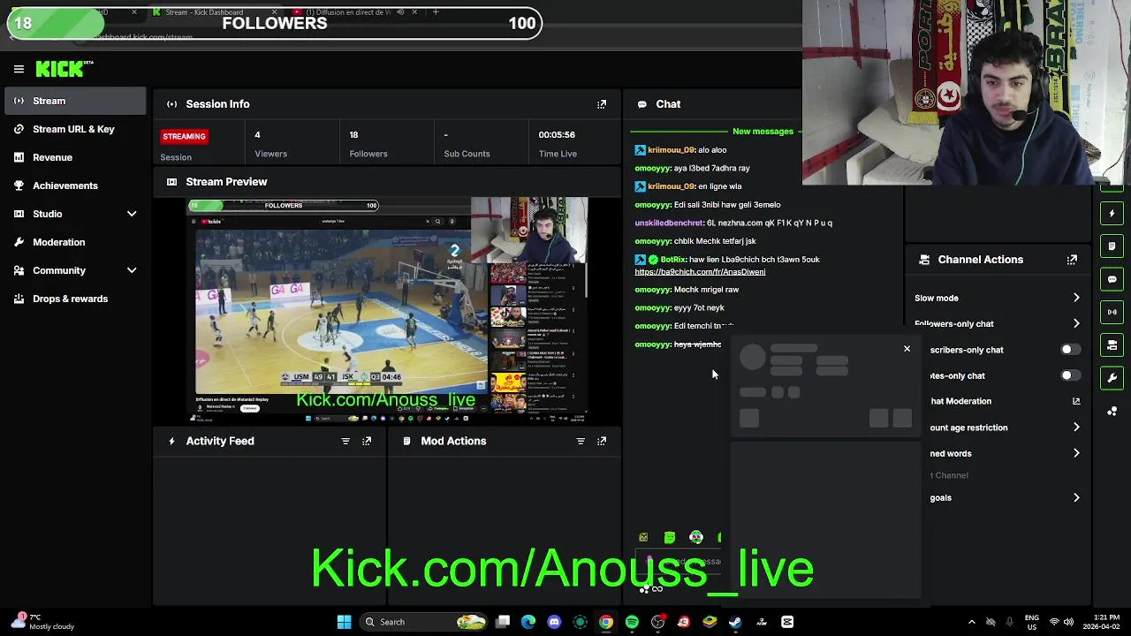Pick the green square emote below chat
The width and height of the screenshot is (1131, 636).
pos(670,537)
